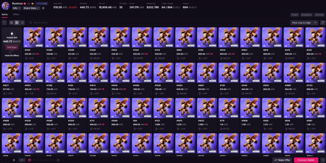Click the 24h Vol 18,909.48 APE stat
326x163 pixels.
[x=108, y=7]
